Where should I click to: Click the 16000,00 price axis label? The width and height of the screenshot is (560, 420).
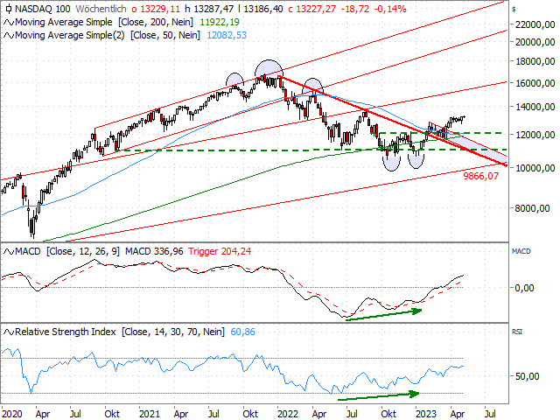pyautogui.click(x=535, y=83)
